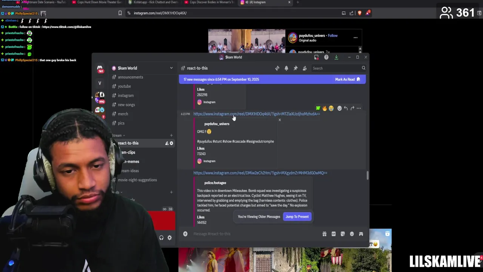The width and height of the screenshot is (483, 272).
Task: Open Discord user settings gear
Action: [x=170, y=238]
